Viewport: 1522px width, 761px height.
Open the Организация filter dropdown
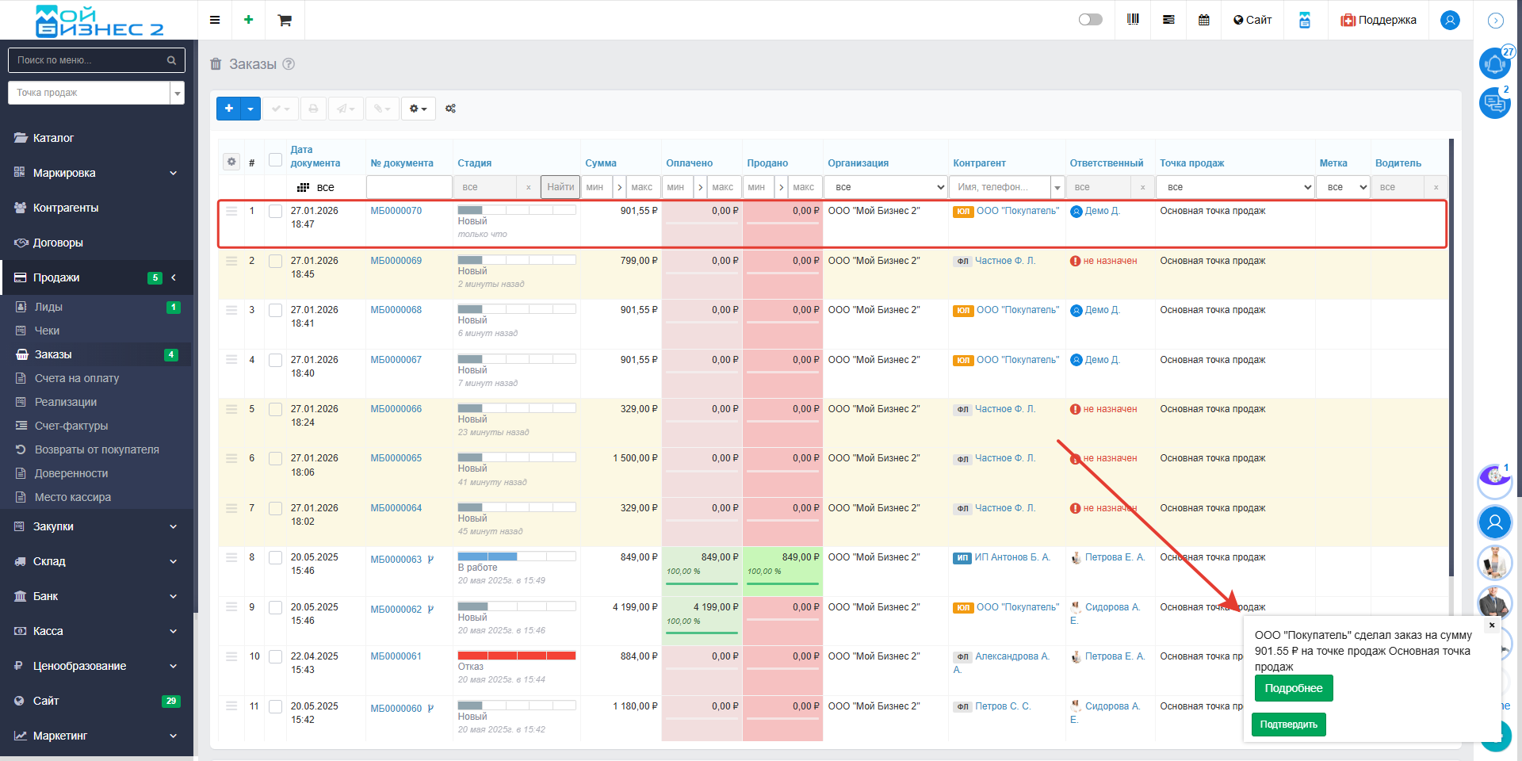[x=885, y=187]
